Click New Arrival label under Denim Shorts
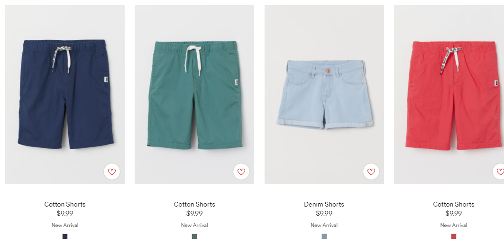 [x=324, y=225]
